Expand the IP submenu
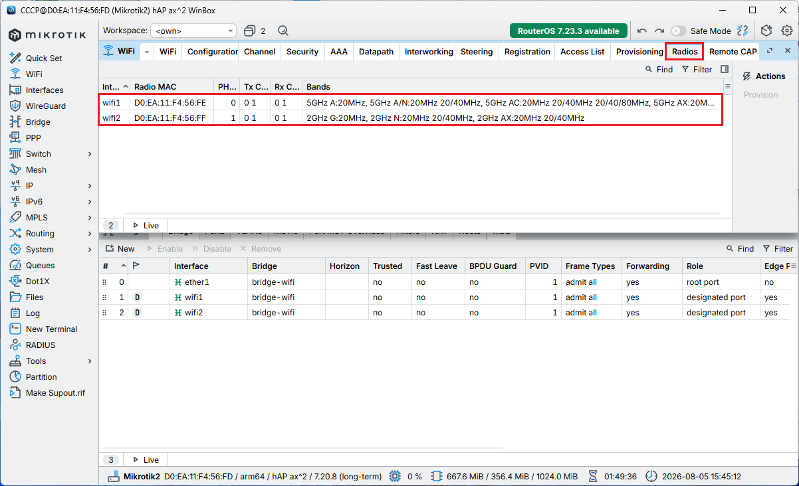The image size is (799, 486). tap(90, 185)
